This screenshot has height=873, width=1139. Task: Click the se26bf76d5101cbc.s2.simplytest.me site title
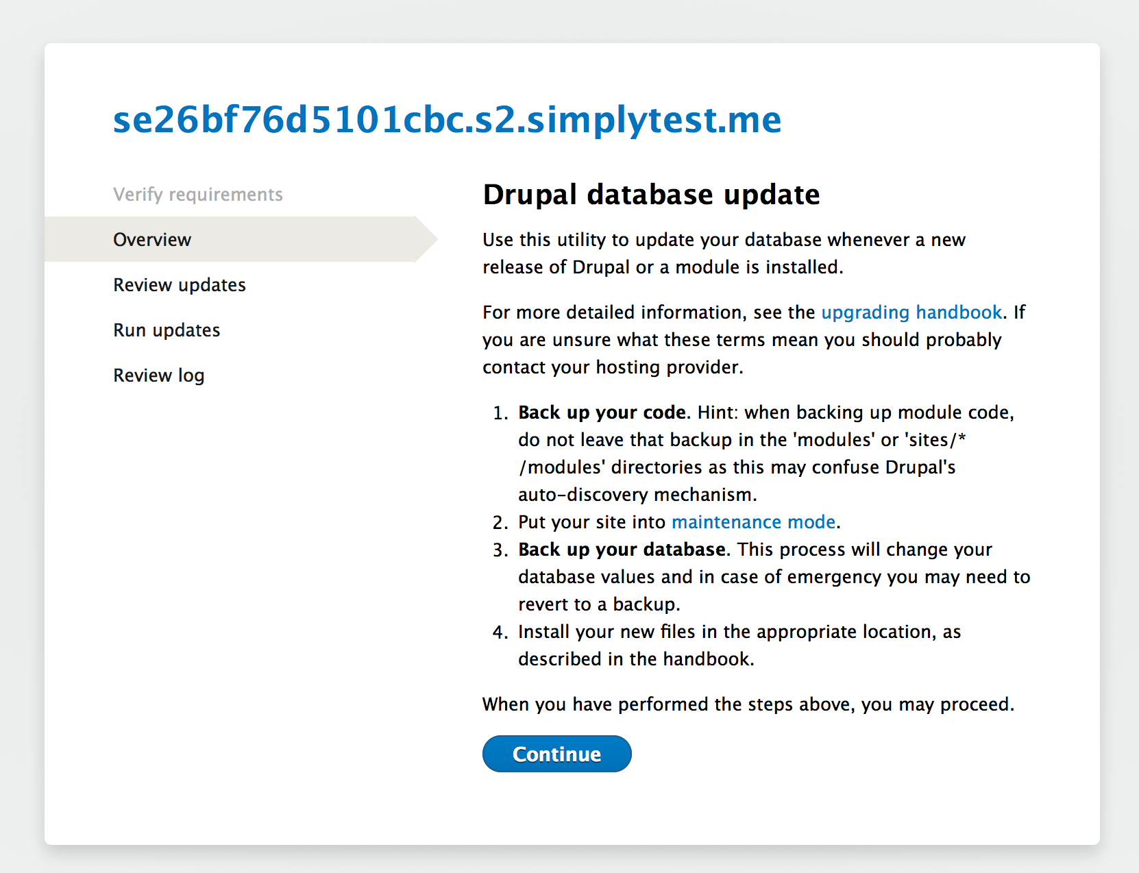click(447, 119)
